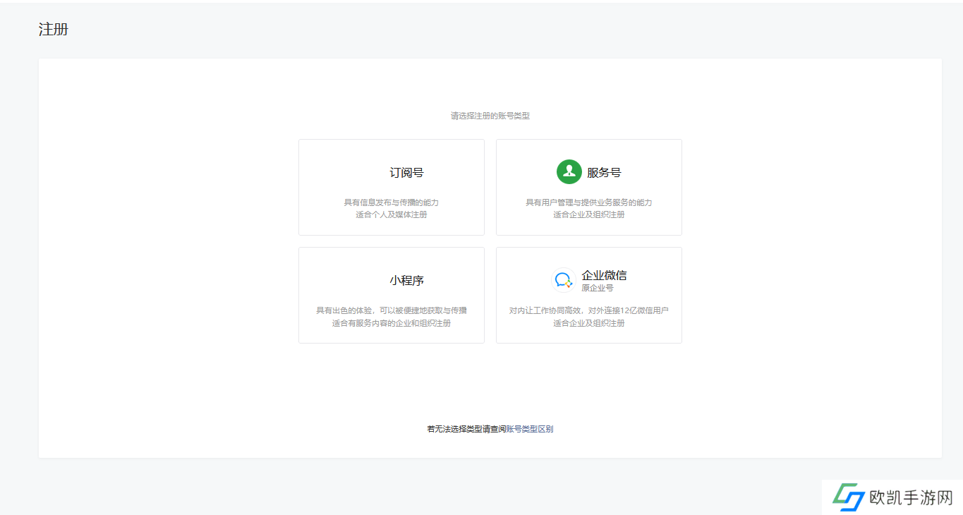Click the 请选择注册的账号类型 prompt text
The height and width of the screenshot is (515, 963).
pyautogui.click(x=490, y=116)
